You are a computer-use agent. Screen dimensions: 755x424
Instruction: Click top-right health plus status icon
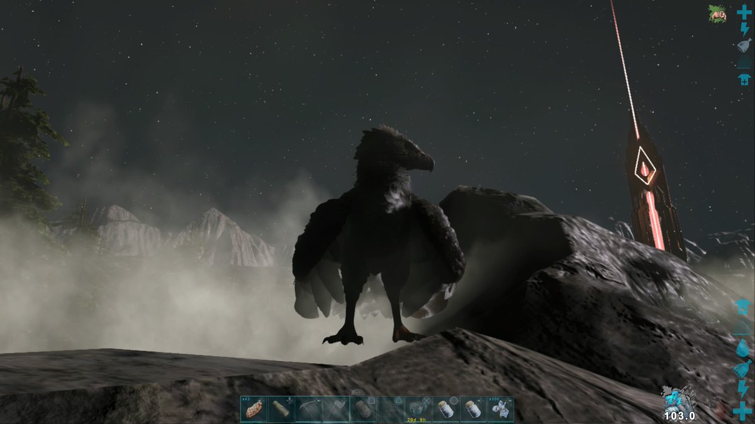(x=744, y=12)
